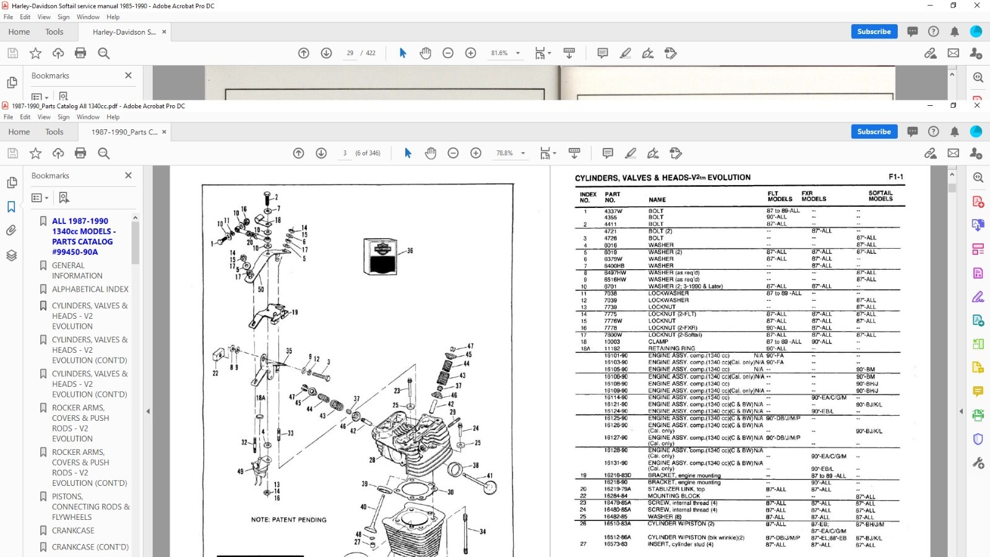
Task: Open help icon in Parts Catalog window
Action: pyautogui.click(x=933, y=131)
